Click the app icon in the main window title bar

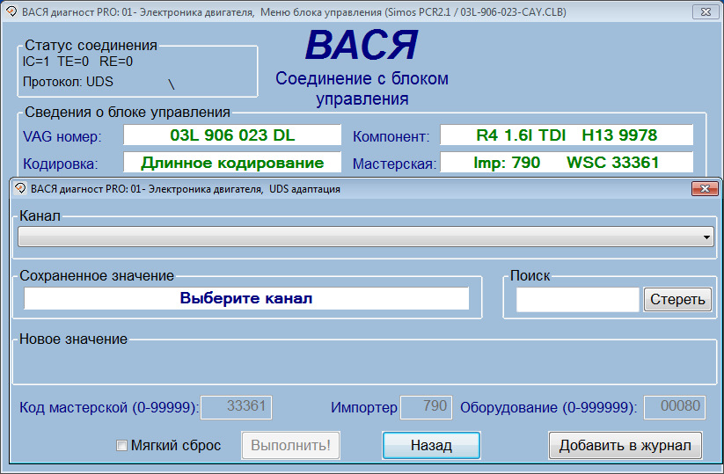click(x=11, y=11)
